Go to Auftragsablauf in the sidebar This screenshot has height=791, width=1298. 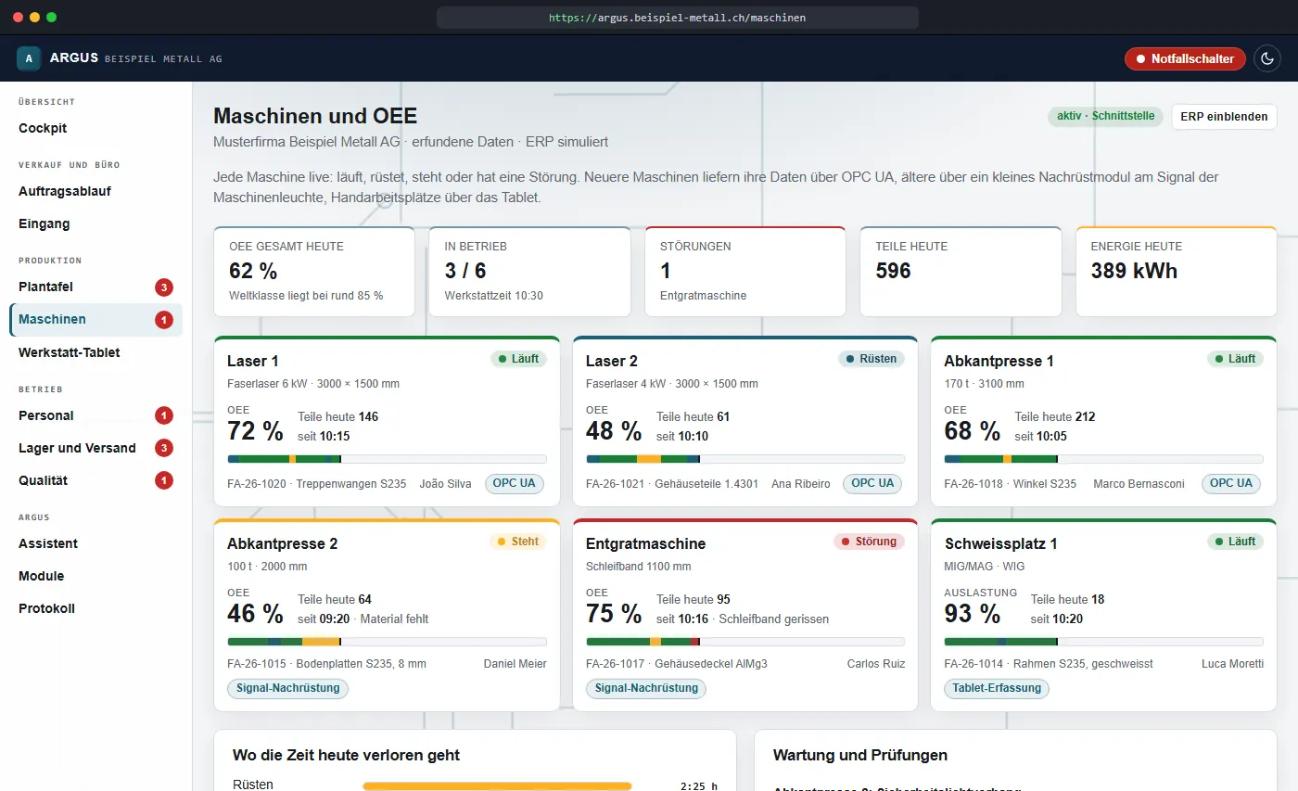click(95, 191)
